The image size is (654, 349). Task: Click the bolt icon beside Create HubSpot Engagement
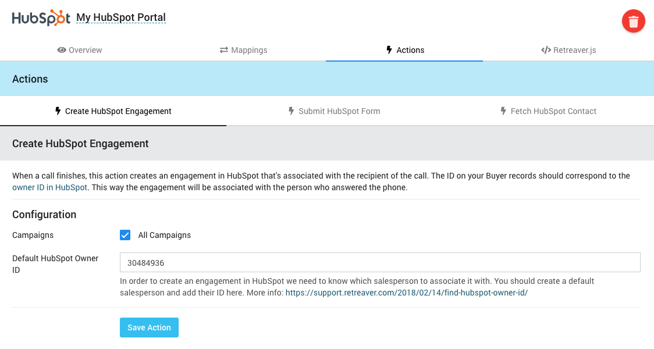58,111
